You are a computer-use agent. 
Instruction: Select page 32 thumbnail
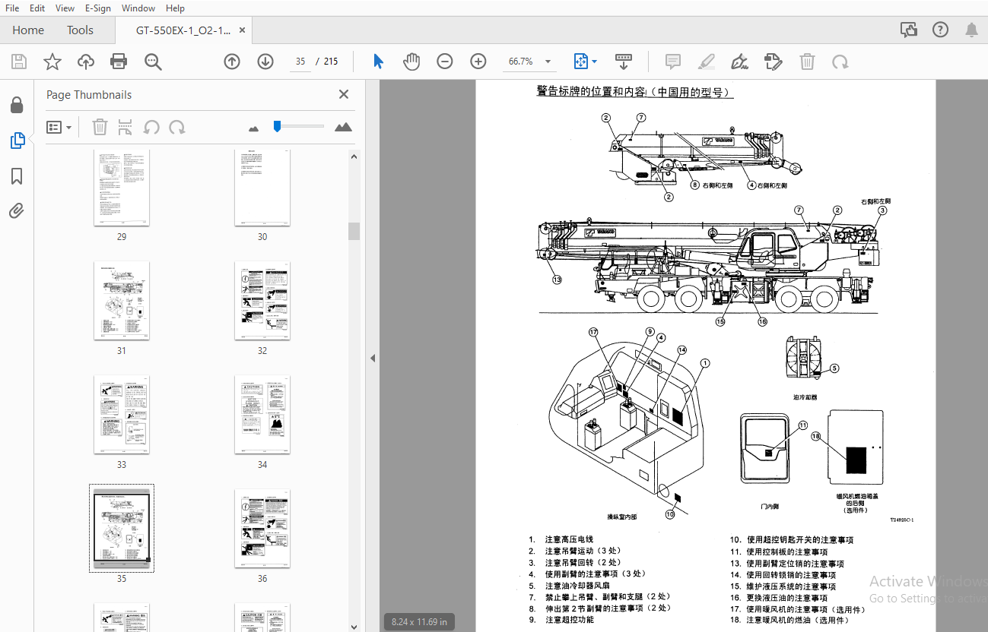click(x=262, y=300)
